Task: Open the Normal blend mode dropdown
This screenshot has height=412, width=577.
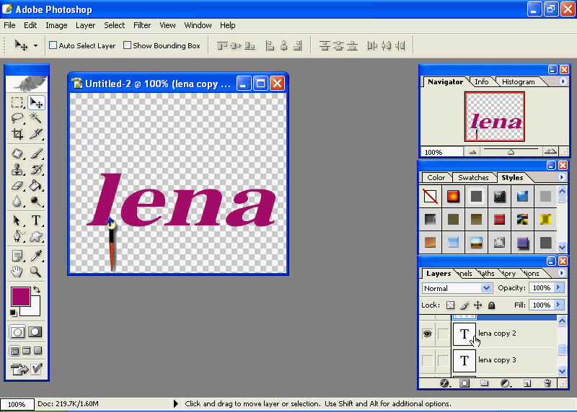Action: [x=457, y=288]
